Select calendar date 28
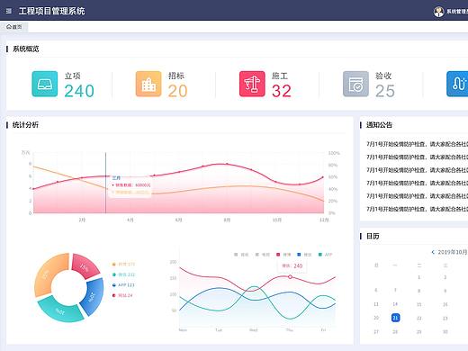Image resolution: width=468 pixels, height=351 pixels. click(395, 332)
